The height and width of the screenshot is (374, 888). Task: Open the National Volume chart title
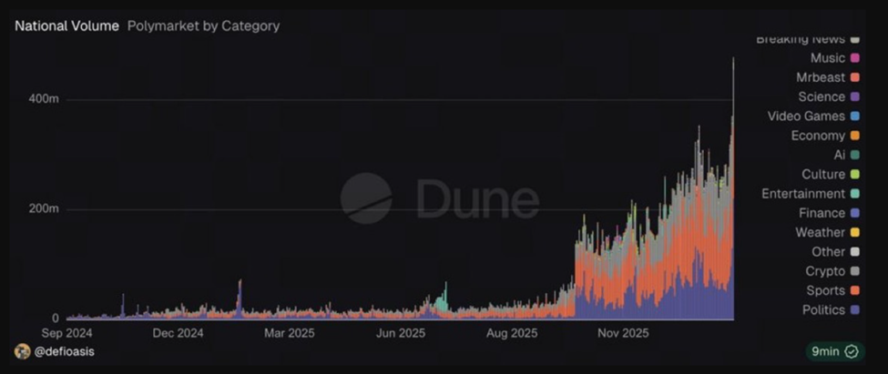[x=66, y=26]
